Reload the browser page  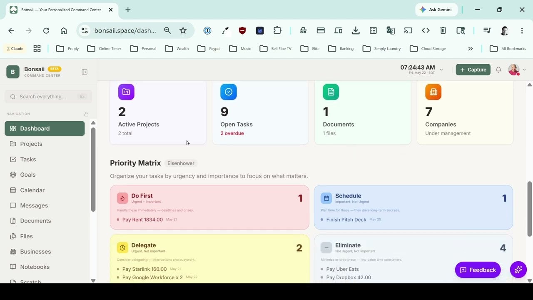pos(46,30)
